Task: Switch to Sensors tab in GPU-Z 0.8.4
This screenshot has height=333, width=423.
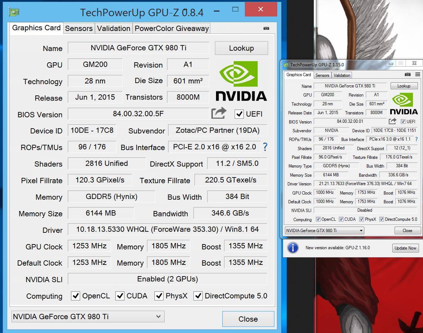Action: click(x=79, y=28)
